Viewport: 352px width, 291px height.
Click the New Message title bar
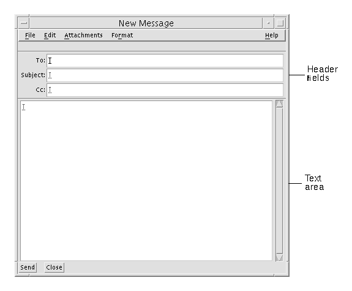[146, 23]
